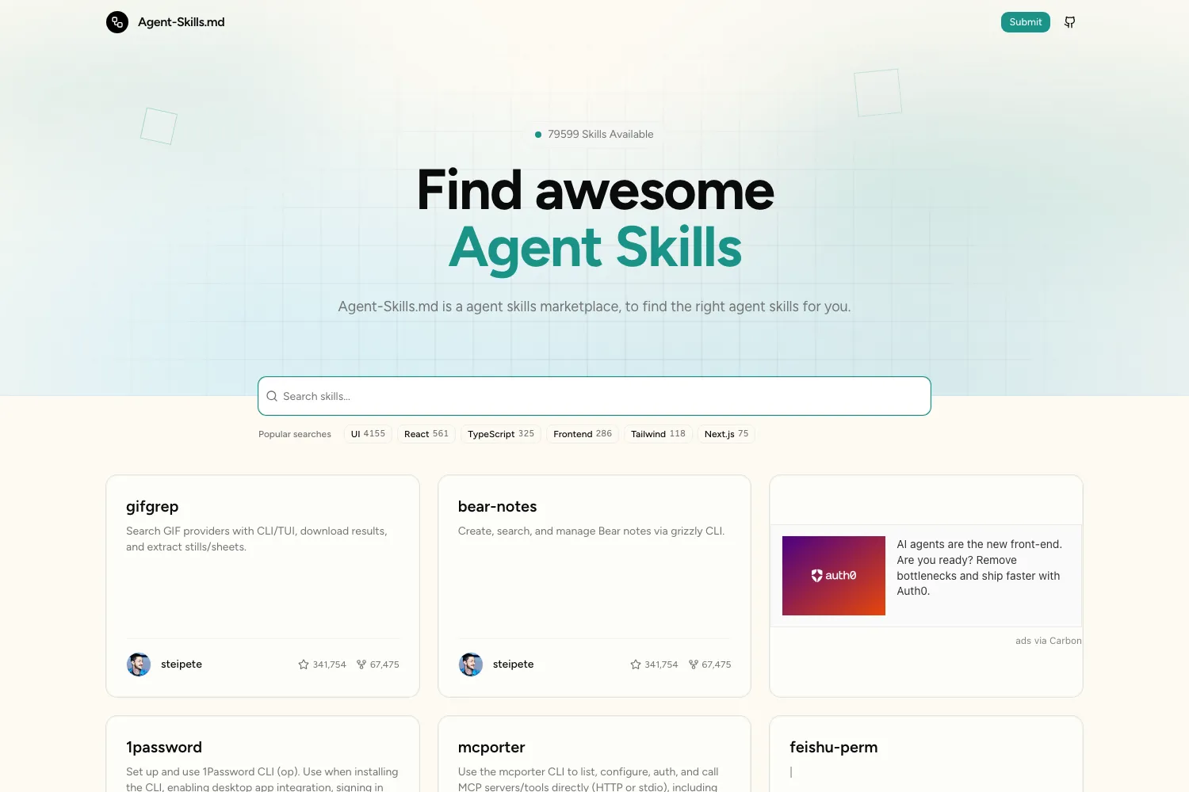Click fork icon on gifgrep card

click(x=361, y=664)
